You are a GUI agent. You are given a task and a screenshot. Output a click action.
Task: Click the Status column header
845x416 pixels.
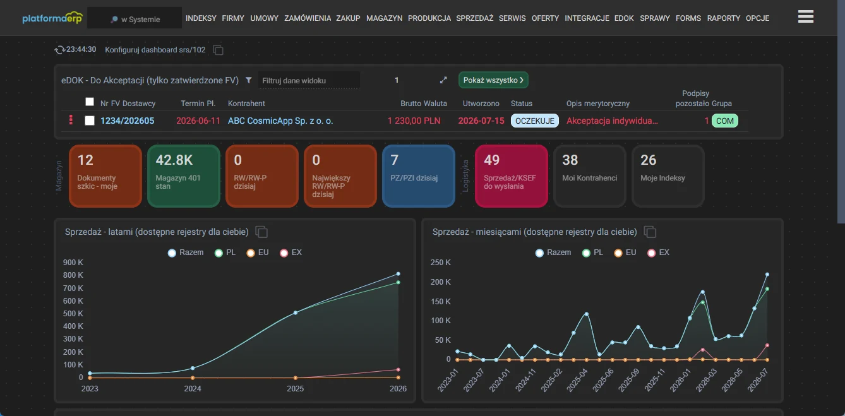521,104
